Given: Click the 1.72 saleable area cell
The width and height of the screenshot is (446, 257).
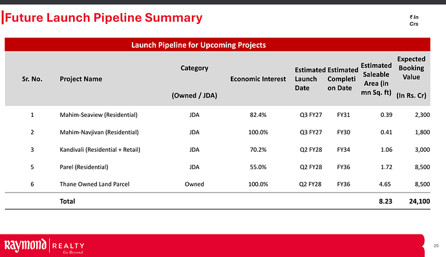Looking at the screenshot, I should pyautogui.click(x=387, y=167).
